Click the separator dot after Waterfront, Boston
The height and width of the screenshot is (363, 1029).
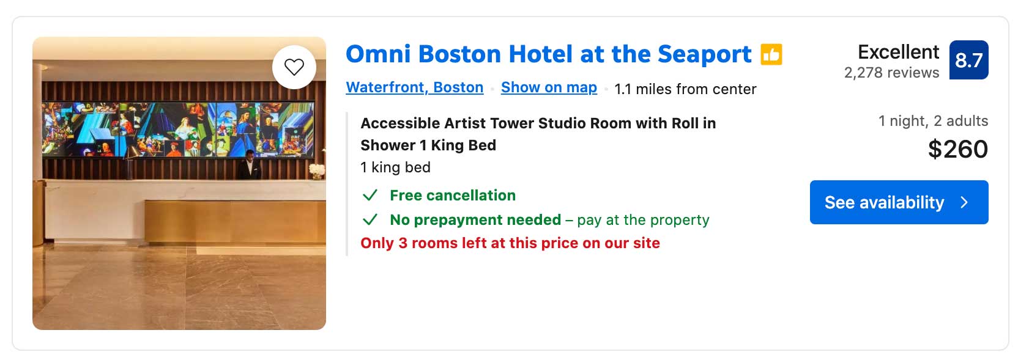click(x=491, y=89)
